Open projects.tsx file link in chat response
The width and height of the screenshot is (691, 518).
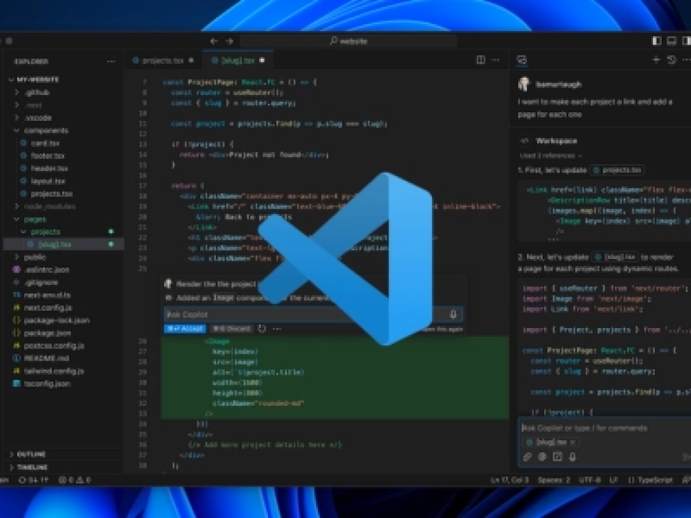pos(617,170)
